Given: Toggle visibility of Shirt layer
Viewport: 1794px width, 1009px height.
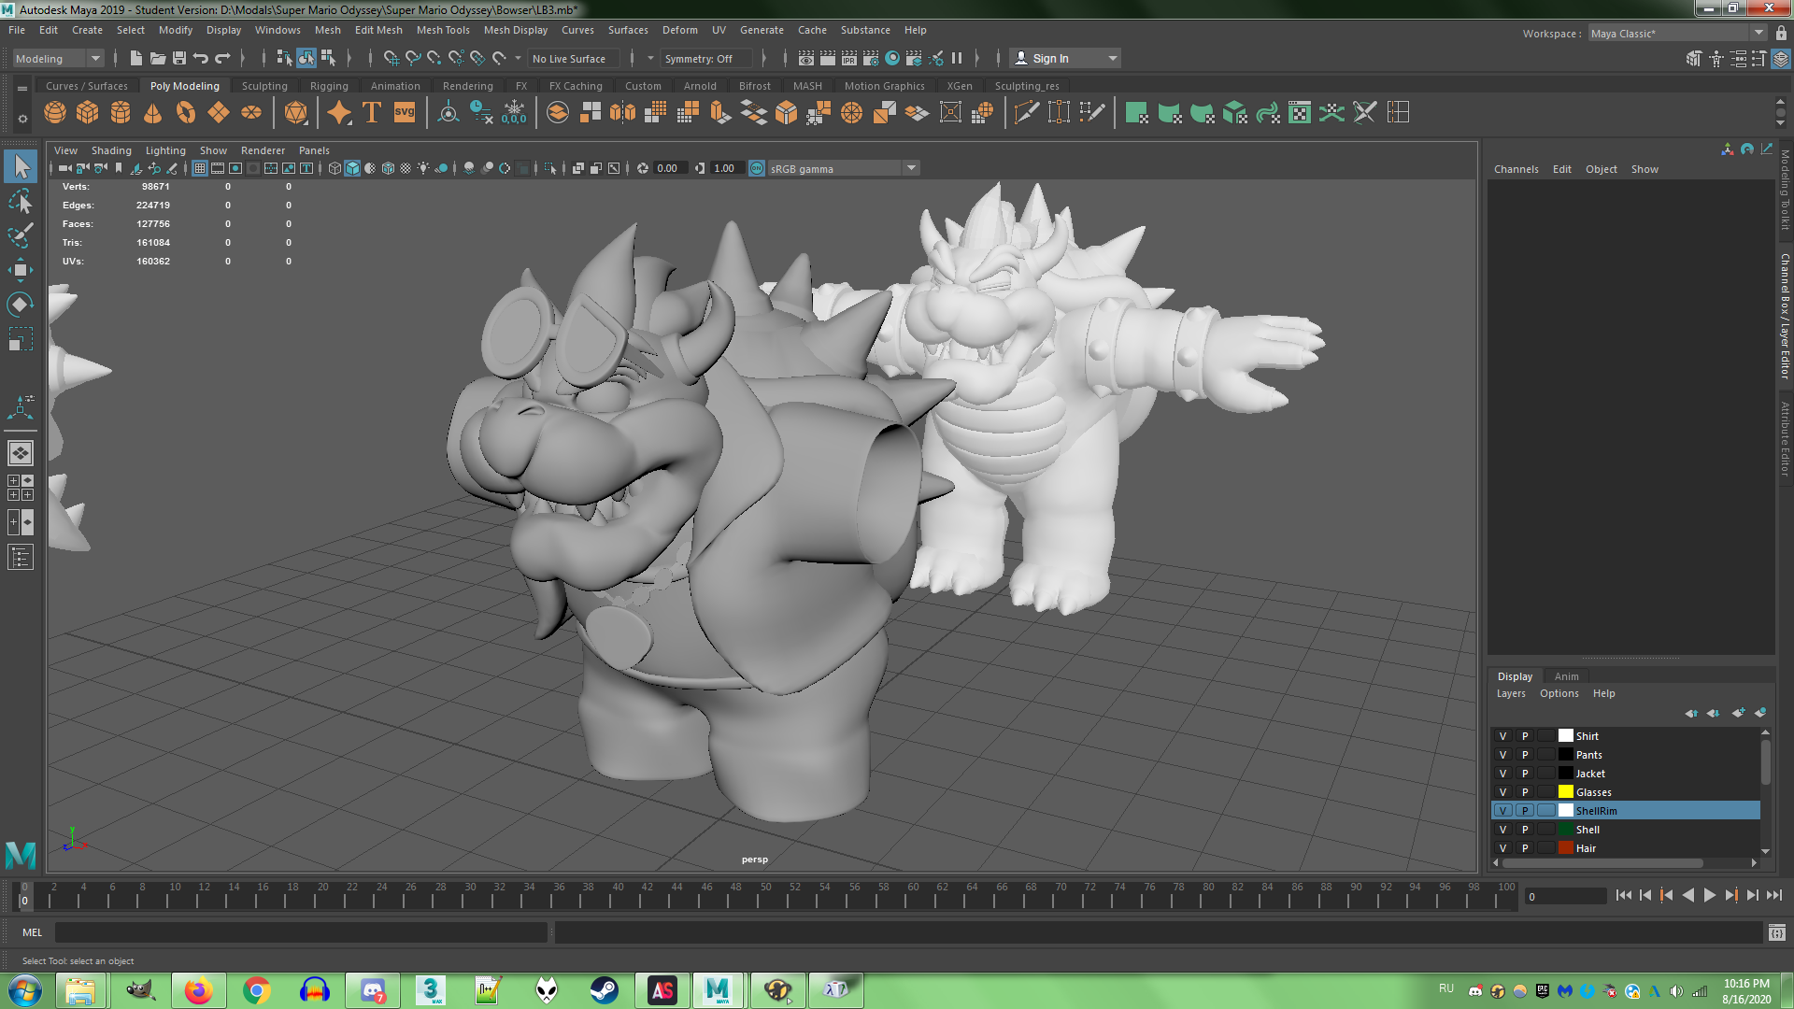Looking at the screenshot, I should point(1502,736).
